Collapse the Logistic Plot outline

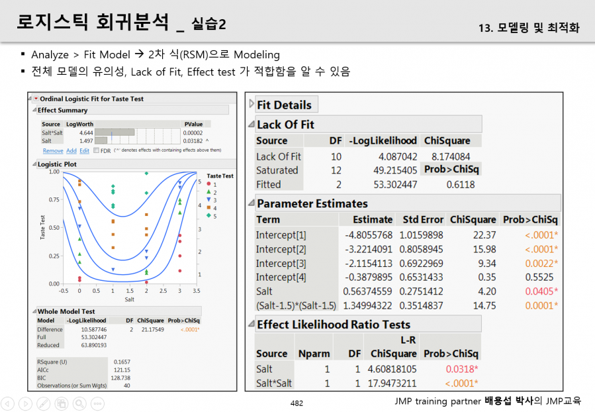pyautogui.click(x=34, y=164)
